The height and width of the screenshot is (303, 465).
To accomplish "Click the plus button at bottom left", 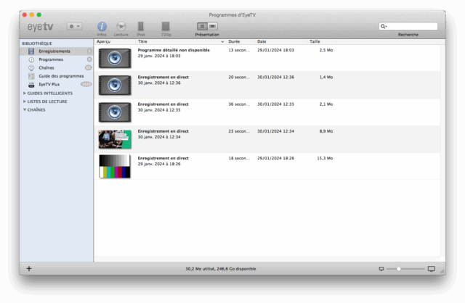I will coord(29,268).
